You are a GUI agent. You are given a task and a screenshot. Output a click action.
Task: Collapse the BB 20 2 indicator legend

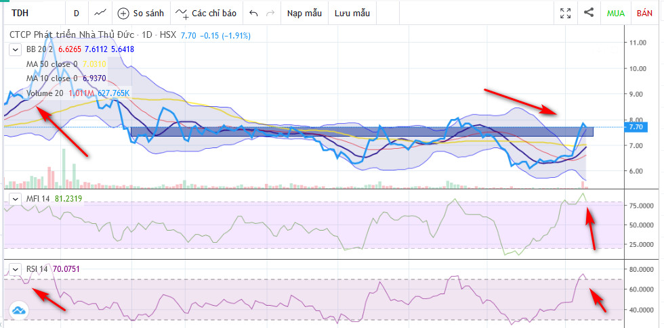[16, 49]
